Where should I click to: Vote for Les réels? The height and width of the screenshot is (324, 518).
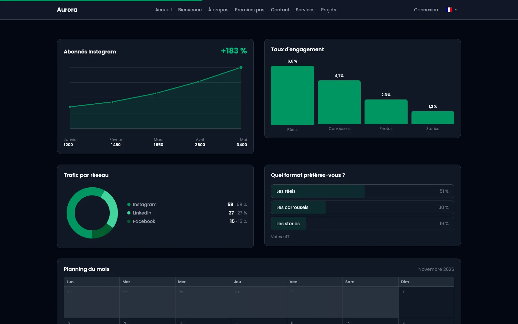[x=362, y=191]
